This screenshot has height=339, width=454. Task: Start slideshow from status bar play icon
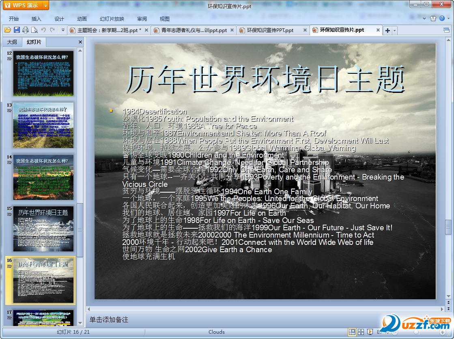370,332
